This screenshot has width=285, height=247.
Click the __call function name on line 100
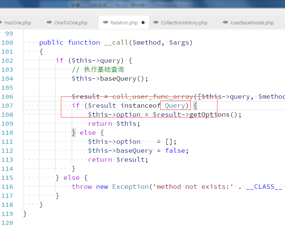116,42
